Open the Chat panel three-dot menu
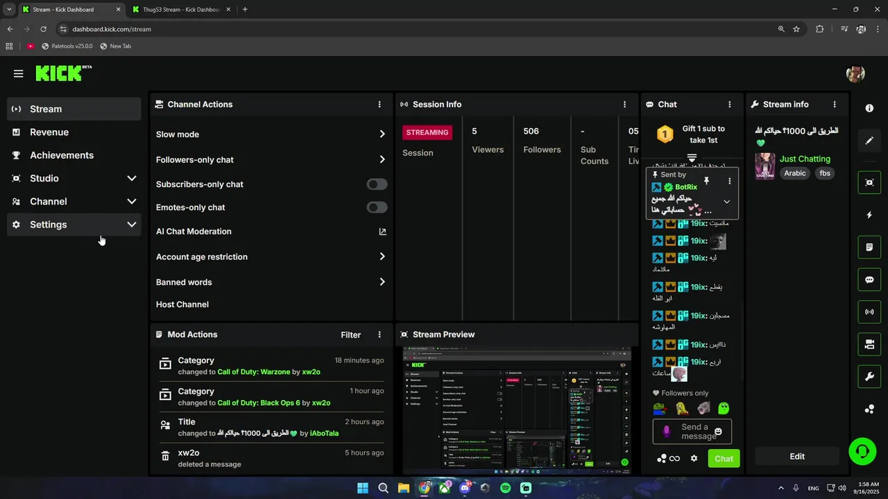The width and height of the screenshot is (888, 499). pyautogui.click(x=729, y=105)
